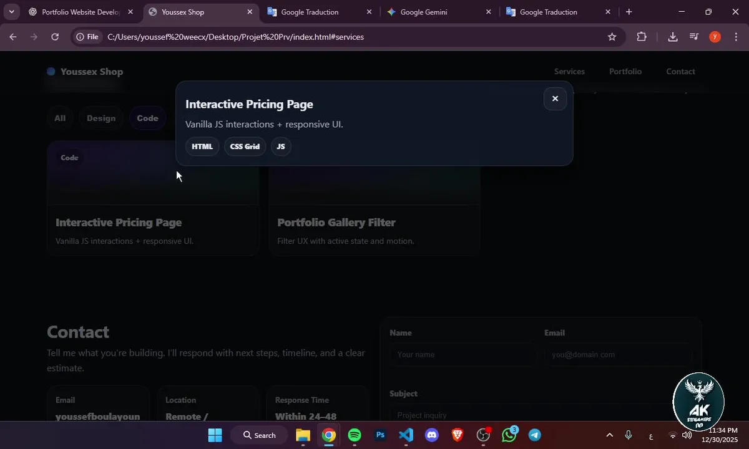Open a new browser tab
This screenshot has height=449, width=749.
pyautogui.click(x=629, y=12)
